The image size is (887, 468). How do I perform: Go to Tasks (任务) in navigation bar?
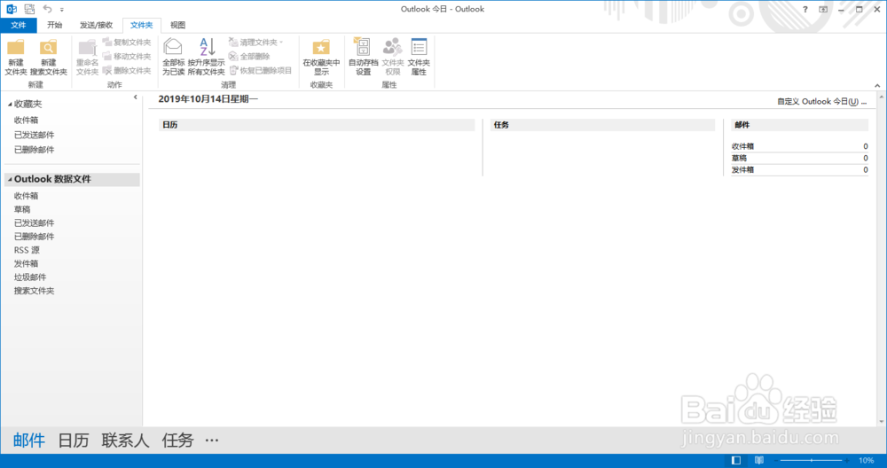[177, 440]
